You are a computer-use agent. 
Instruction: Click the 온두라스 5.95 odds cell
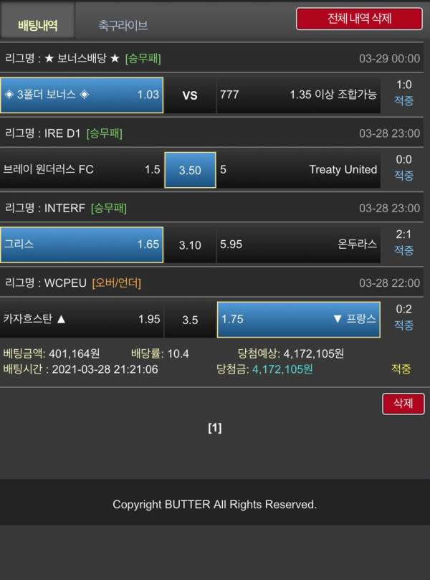299,244
